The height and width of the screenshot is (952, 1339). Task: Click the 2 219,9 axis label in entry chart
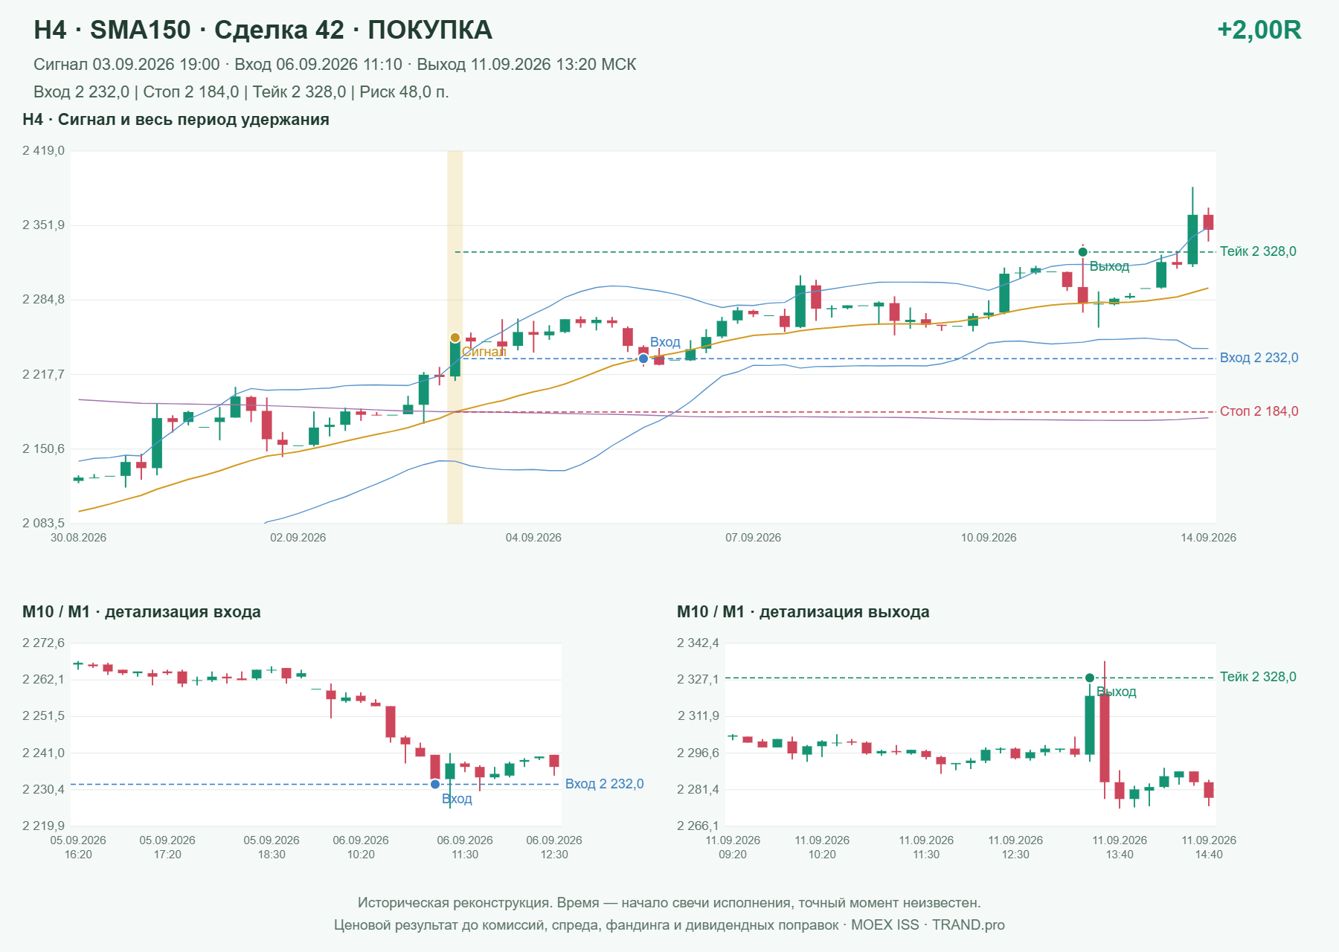tap(44, 826)
